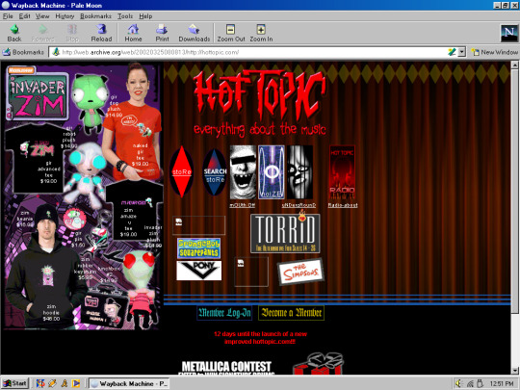Open the File menu

[8, 16]
